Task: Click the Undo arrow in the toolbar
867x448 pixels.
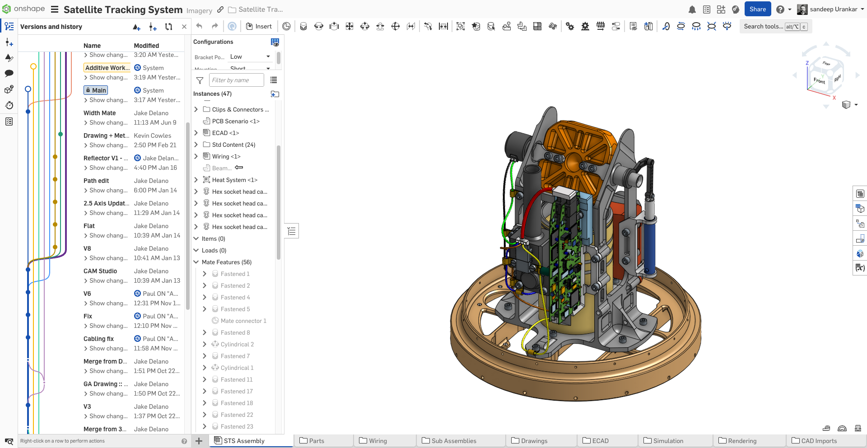Action: [x=199, y=26]
